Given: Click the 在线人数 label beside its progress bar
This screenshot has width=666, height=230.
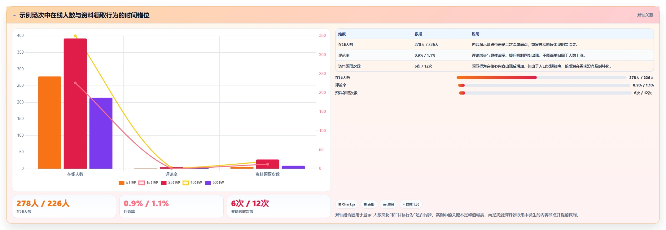Looking at the screenshot, I should tap(343, 78).
